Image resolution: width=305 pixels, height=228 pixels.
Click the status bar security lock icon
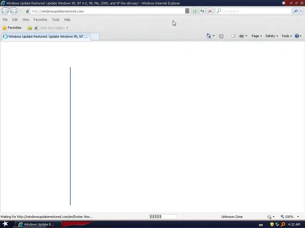click(x=269, y=217)
